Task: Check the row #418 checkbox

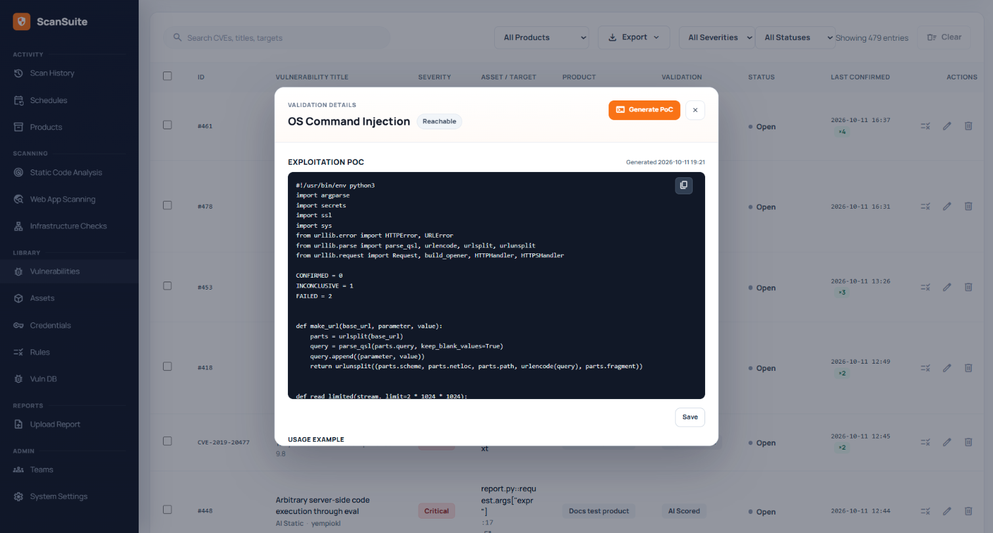Action: (x=168, y=367)
